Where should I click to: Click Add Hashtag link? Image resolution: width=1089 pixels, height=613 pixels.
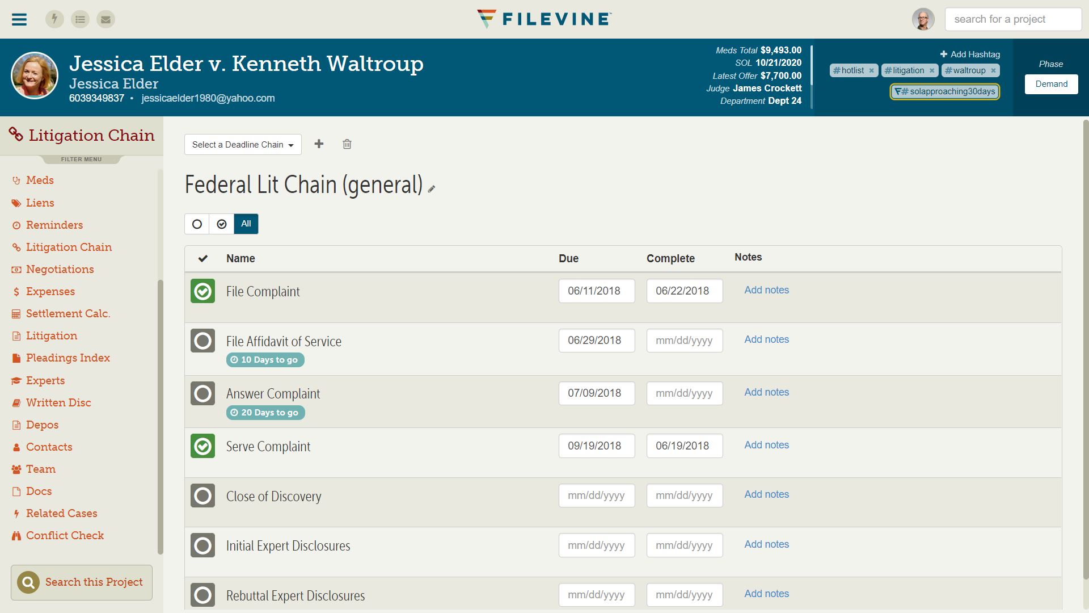(x=970, y=54)
